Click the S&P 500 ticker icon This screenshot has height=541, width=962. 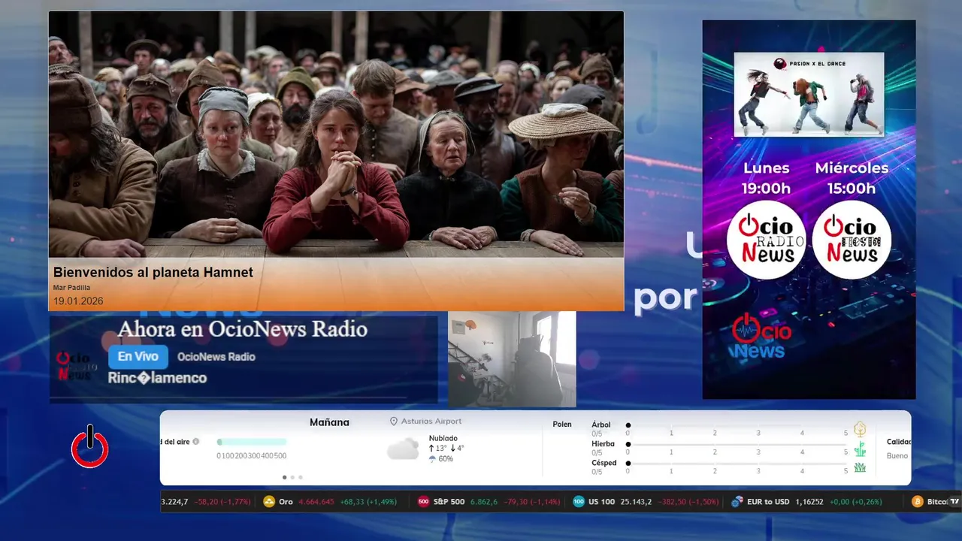click(424, 502)
